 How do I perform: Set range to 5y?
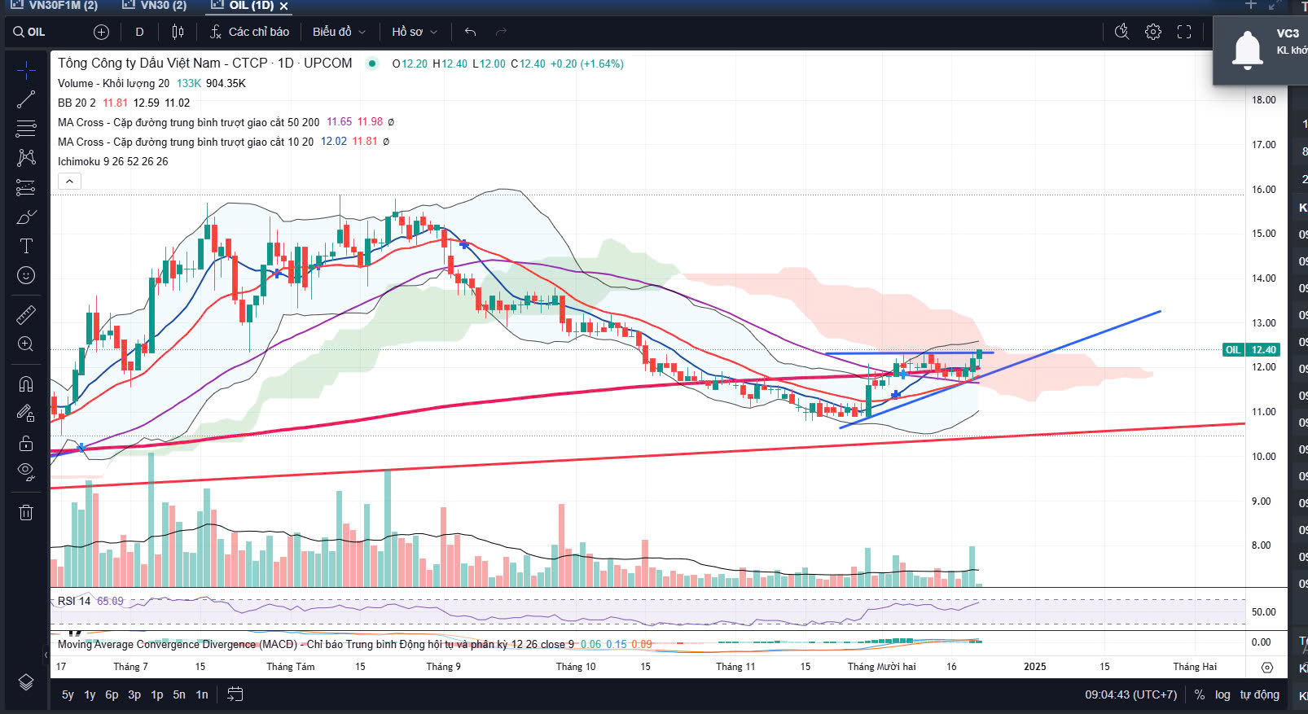[68, 694]
